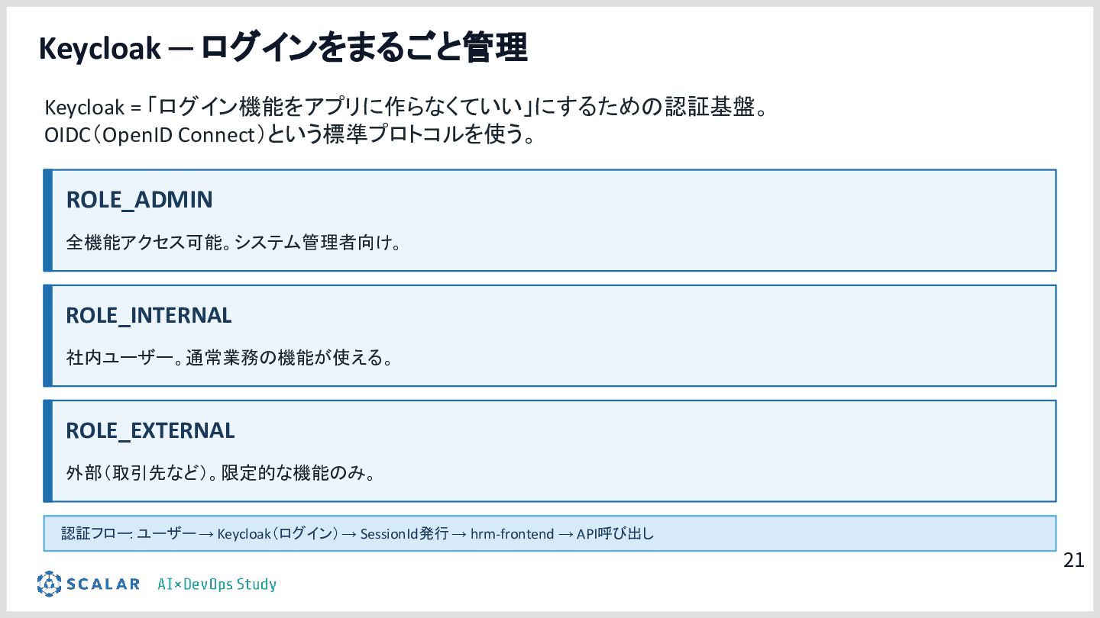Click the ROLE_EXTERNAL heading

(150, 430)
